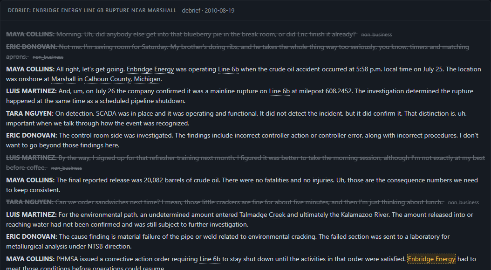Image resolution: width=491 pixels, height=270 pixels.
Task: Click the debrief date 2010-08-19 label
Action: tap(208, 10)
